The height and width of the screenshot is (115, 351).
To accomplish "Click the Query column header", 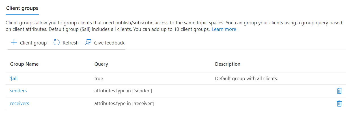I will pyautogui.click(x=101, y=64).
